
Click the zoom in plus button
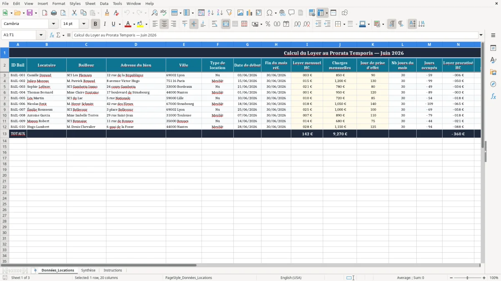click(484, 278)
